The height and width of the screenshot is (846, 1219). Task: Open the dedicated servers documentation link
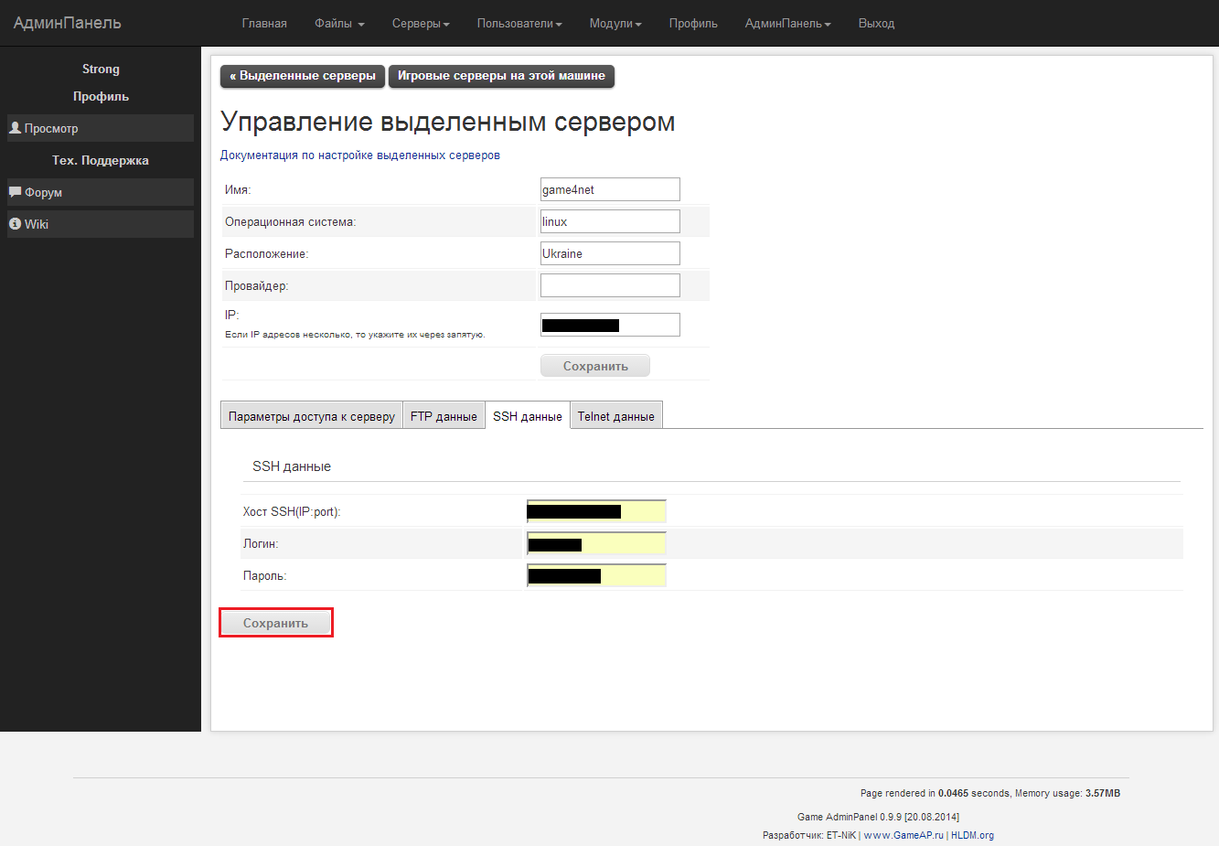360,155
